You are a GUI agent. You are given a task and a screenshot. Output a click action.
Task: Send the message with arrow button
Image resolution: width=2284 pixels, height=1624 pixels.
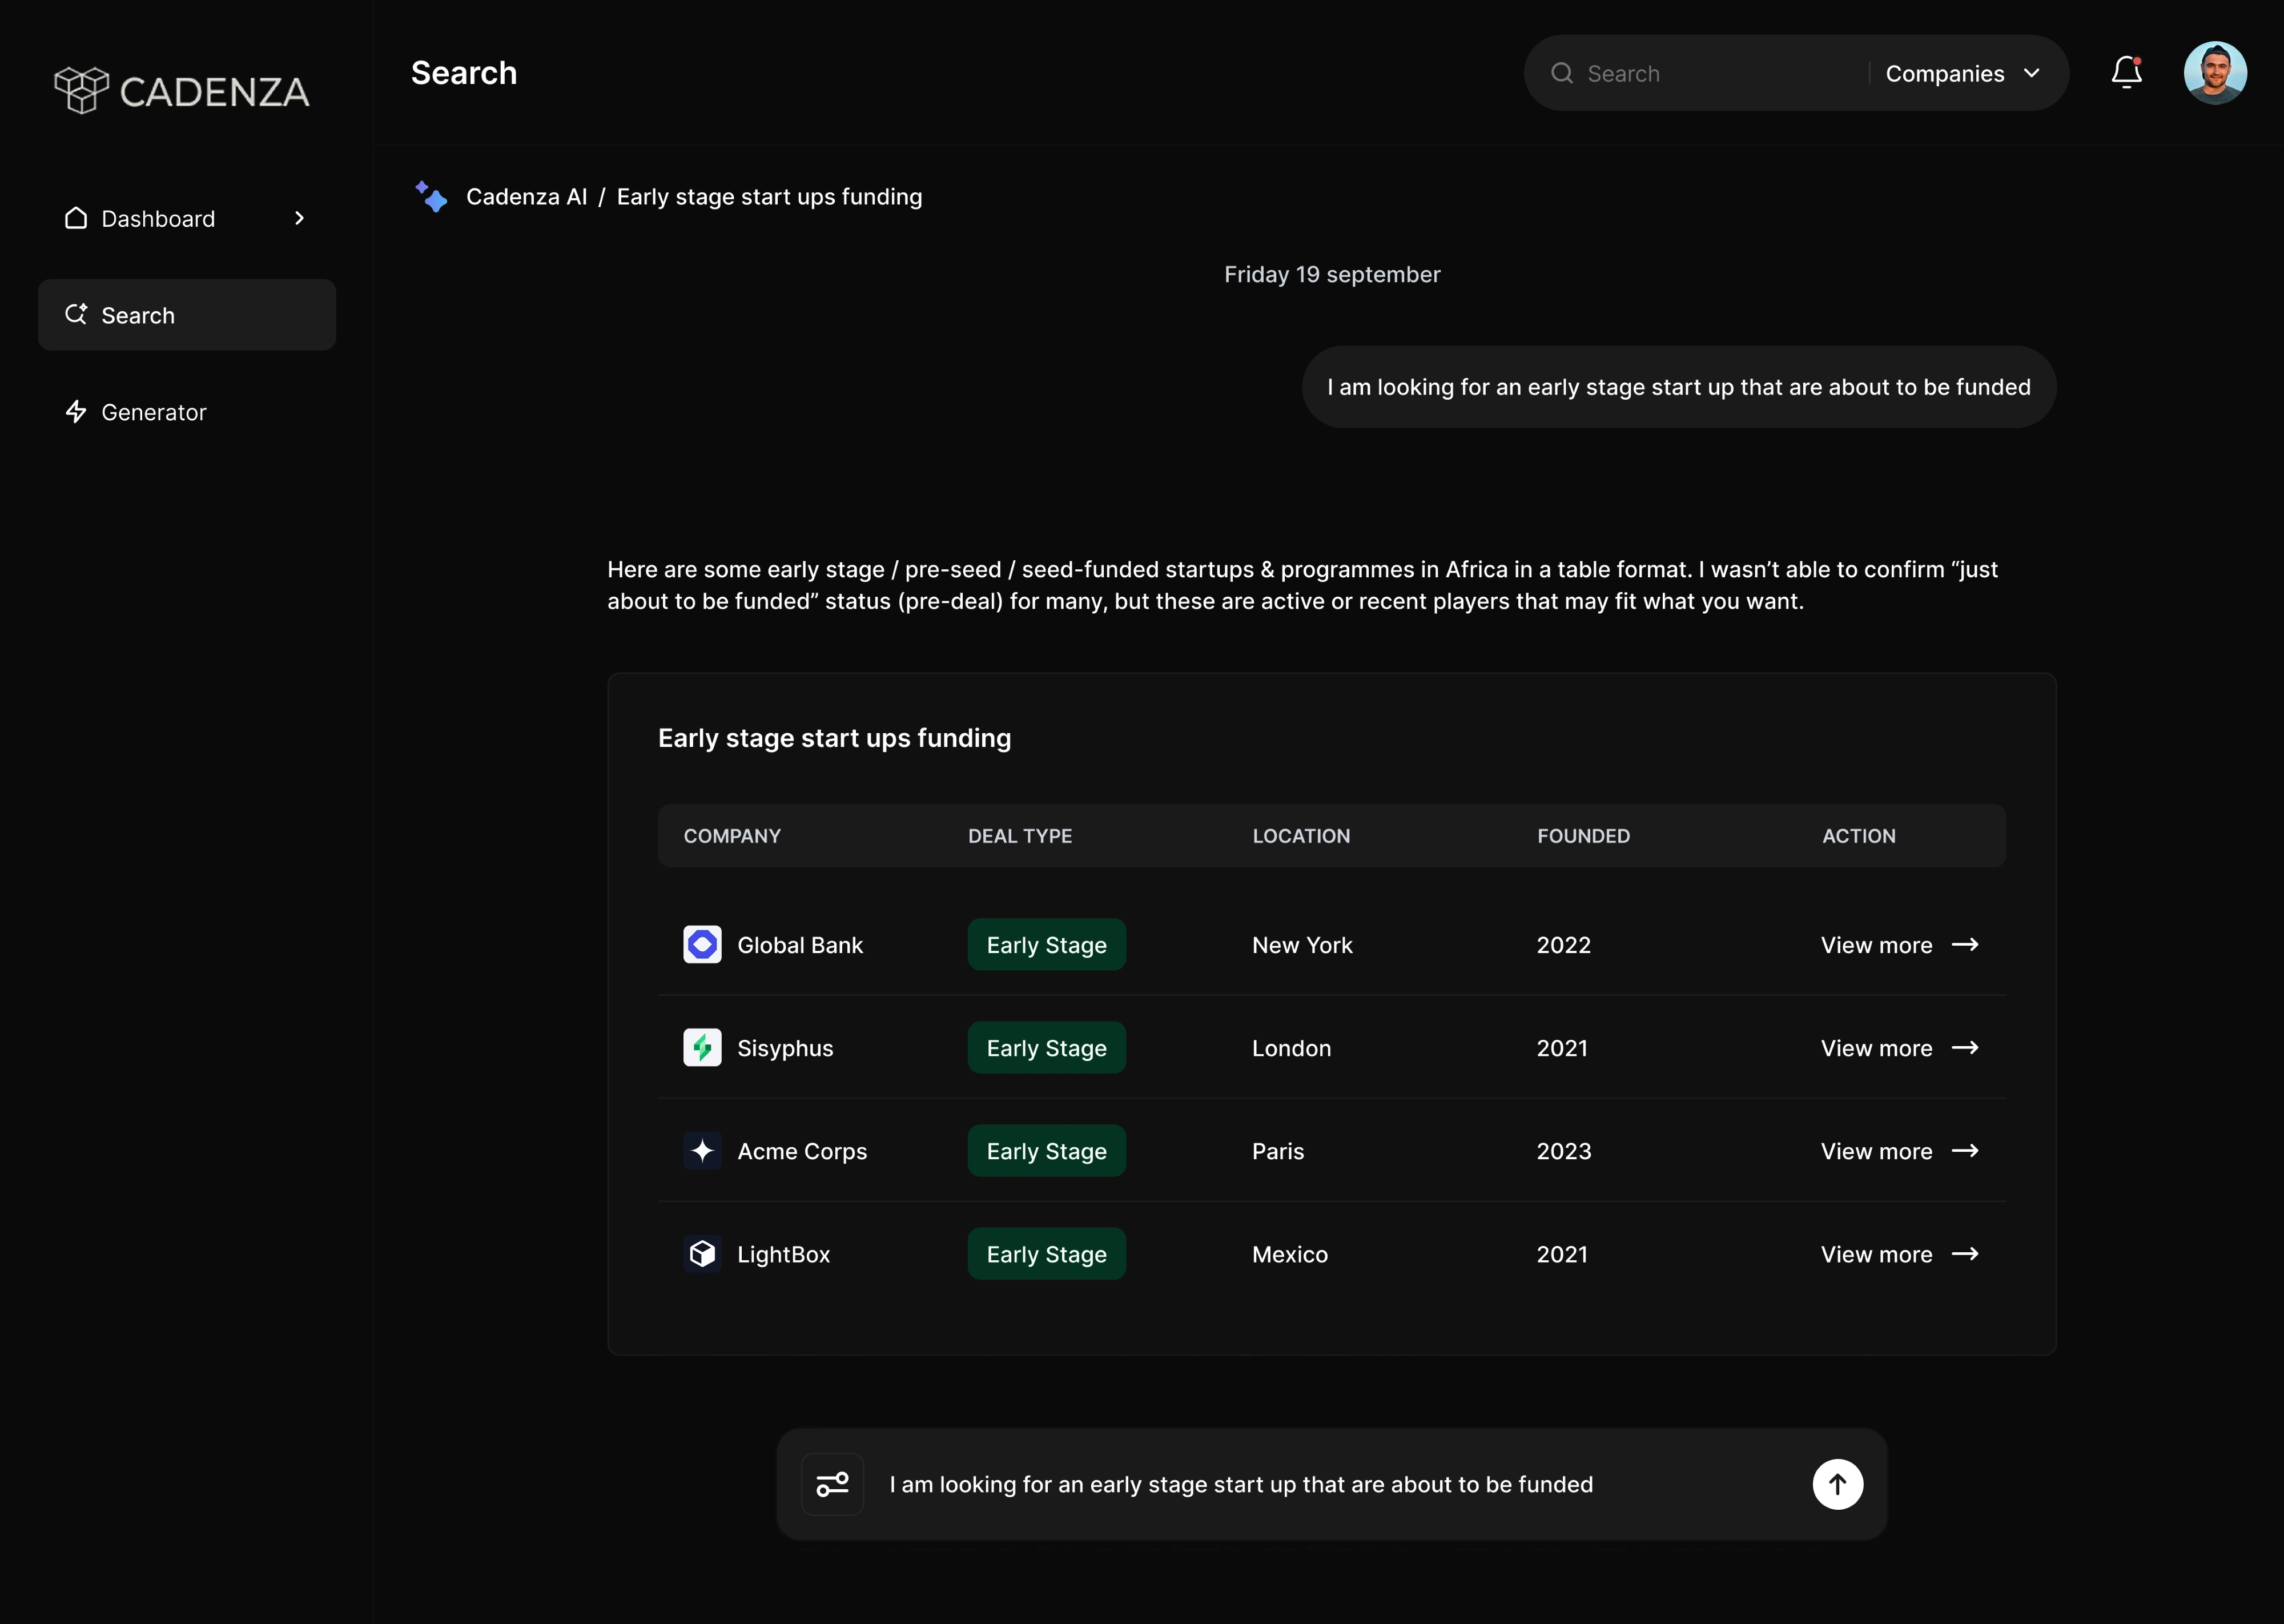[x=1837, y=1484]
